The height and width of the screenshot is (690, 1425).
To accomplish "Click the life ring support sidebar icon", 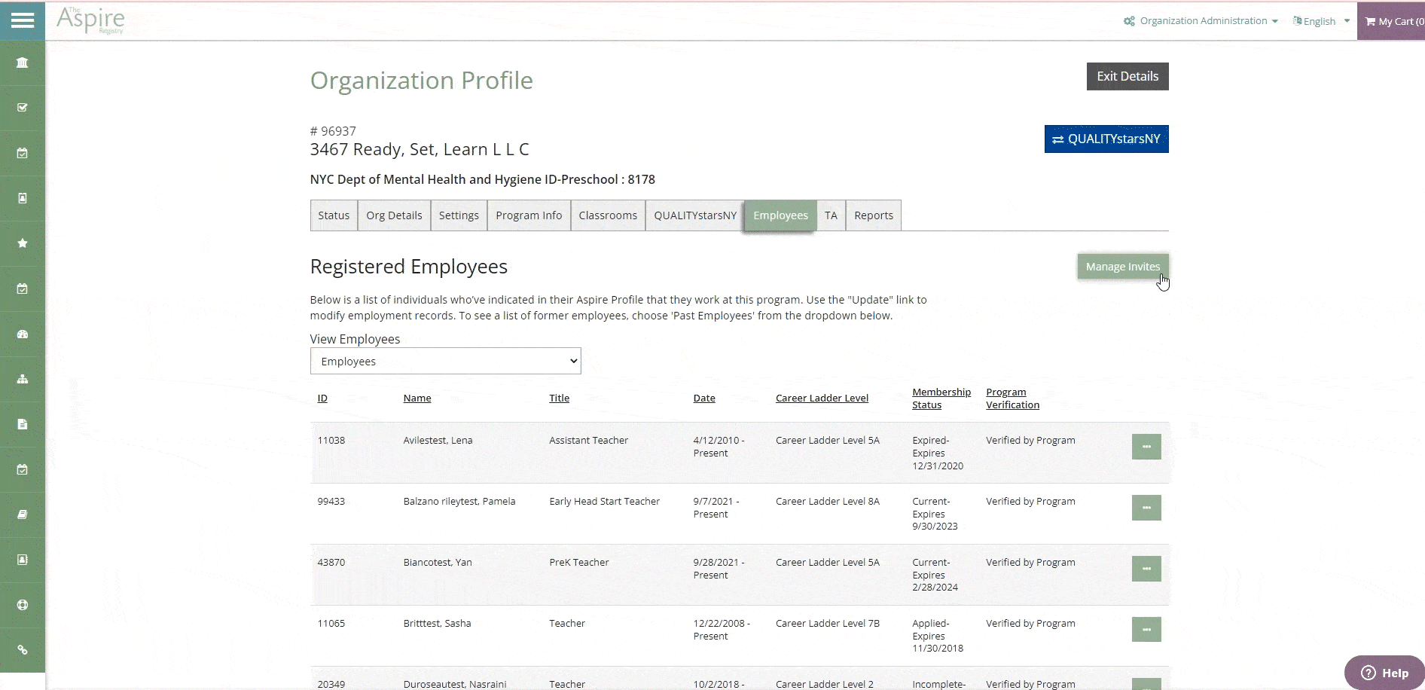I will pyautogui.click(x=23, y=605).
